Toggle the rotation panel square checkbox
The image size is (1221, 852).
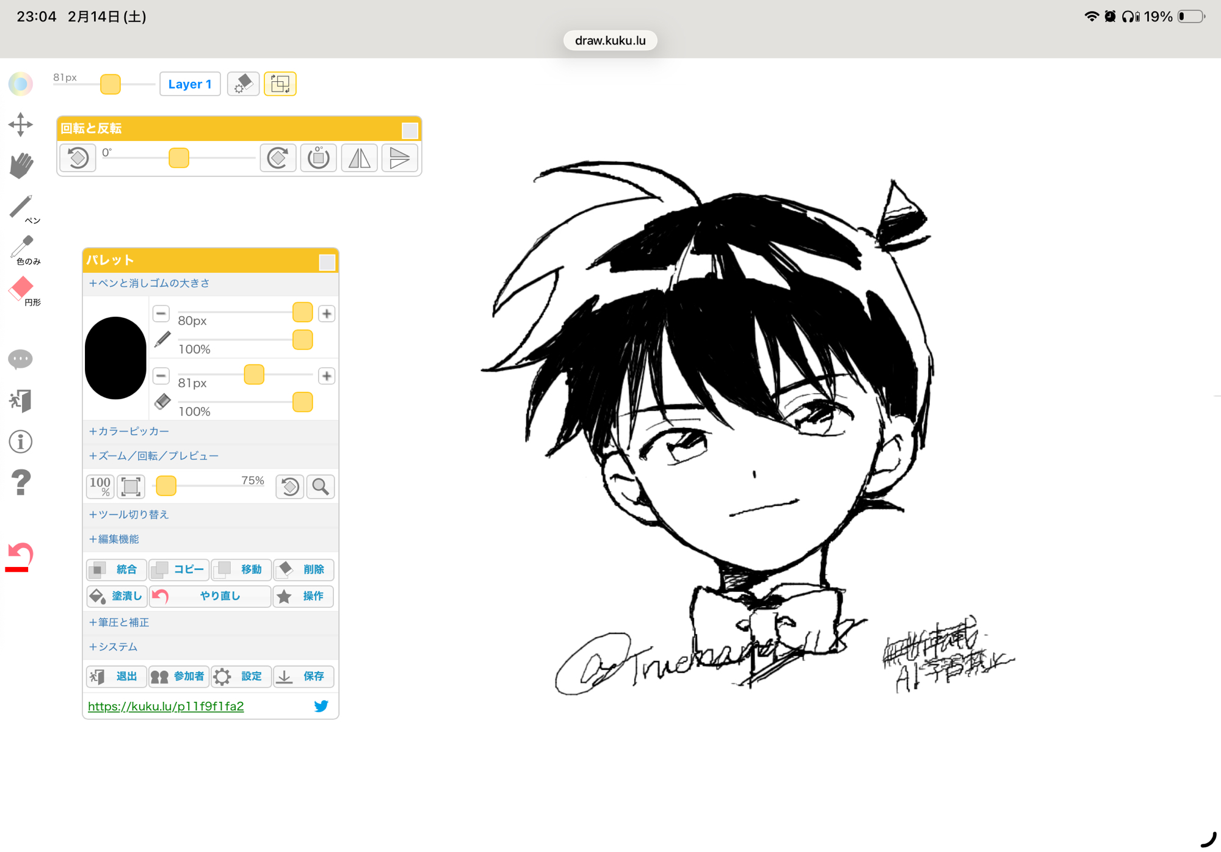tap(410, 130)
